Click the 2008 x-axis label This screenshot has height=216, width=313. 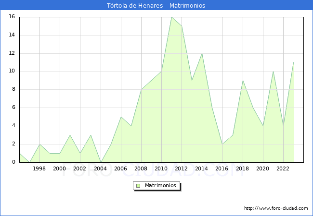pos(141,168)
